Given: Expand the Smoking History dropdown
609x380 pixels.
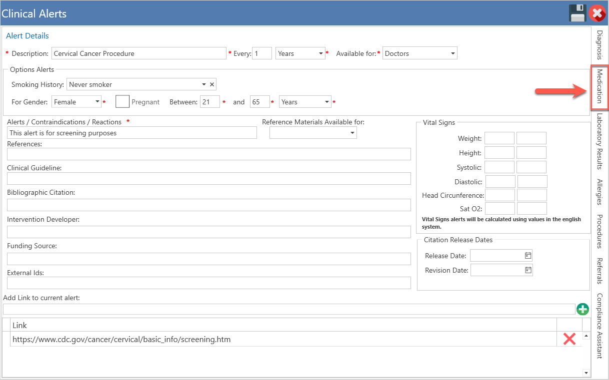Looking at the screenshot, I should tap(204, 84).
